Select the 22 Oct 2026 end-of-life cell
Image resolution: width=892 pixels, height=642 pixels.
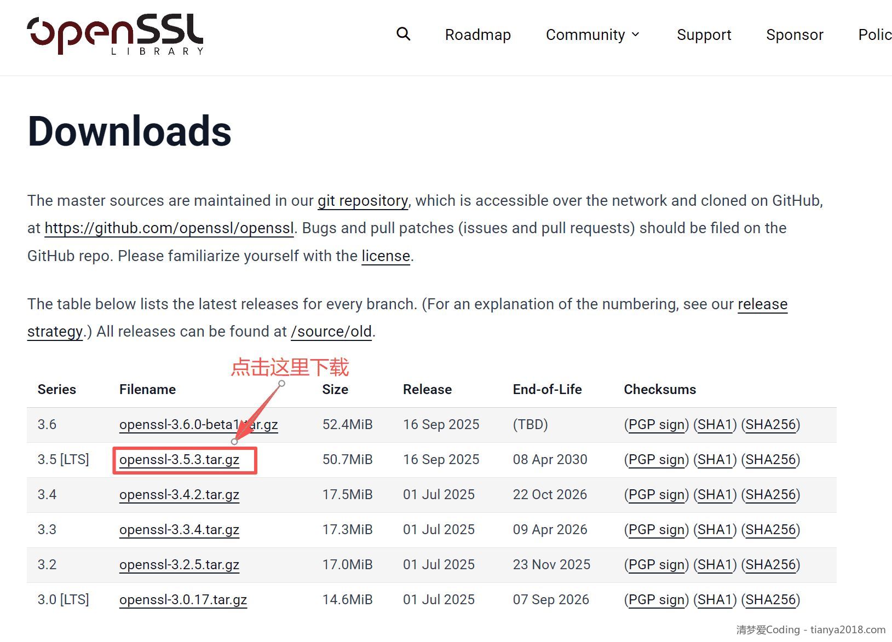[x=550, y=495]
